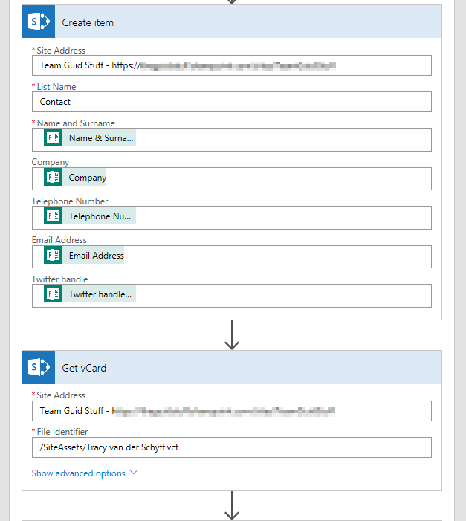Click Forms icon in Telephone Number field
The width and height of the screenshot is (466, 521).
[x=53, y=216]
